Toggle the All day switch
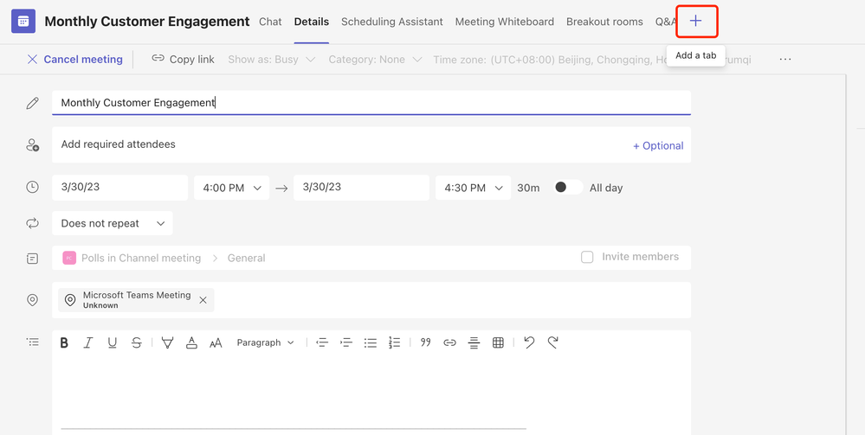 point(568,188)
